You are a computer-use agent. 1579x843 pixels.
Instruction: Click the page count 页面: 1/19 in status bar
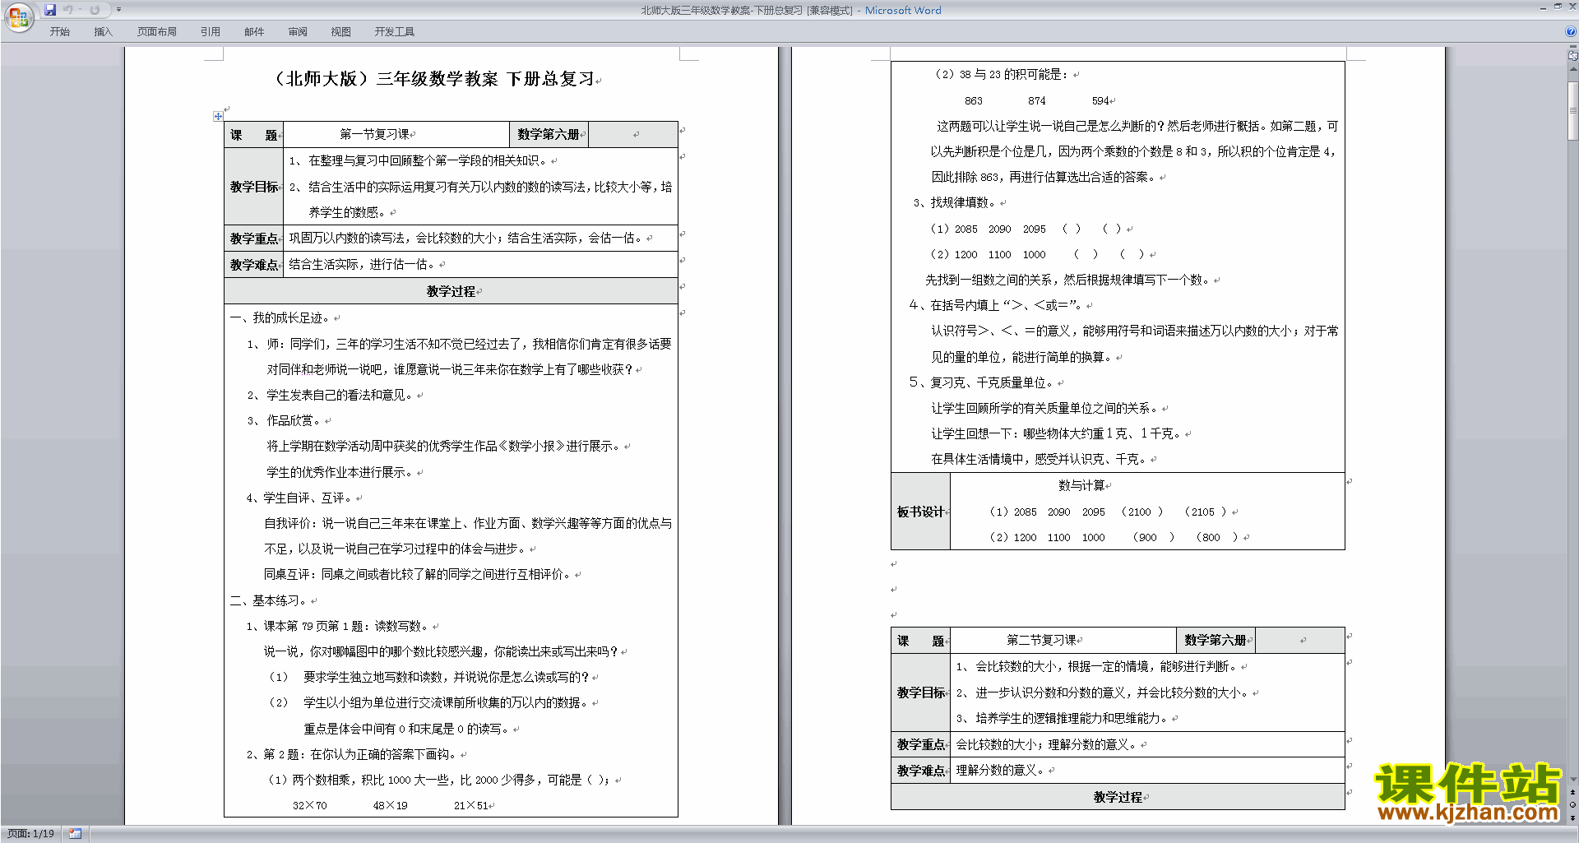click(x=31, y=834)
